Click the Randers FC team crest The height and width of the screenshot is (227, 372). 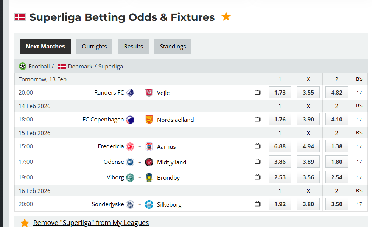coord(130,92)
